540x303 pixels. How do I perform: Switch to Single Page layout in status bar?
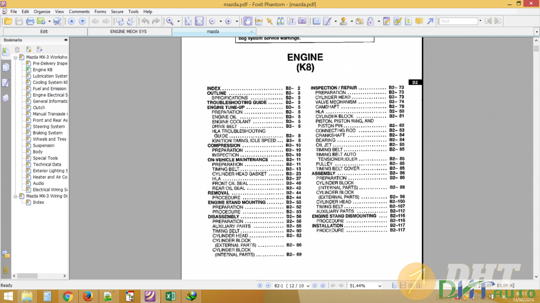(395, 285)
